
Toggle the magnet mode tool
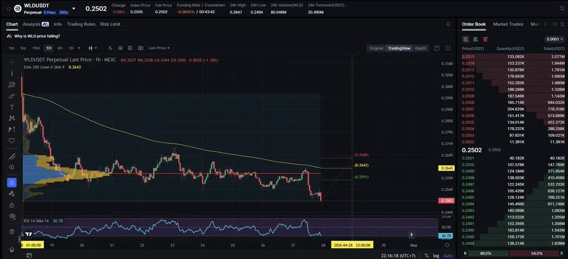pyautogui.click(x=12, y=182)
